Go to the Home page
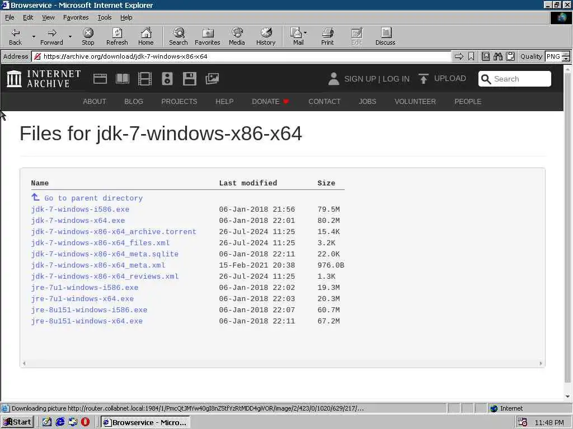Viewport: 573px width, 429px height. point(146,36)
